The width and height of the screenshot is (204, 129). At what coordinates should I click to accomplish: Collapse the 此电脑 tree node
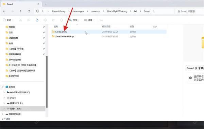[x=3, y=87]
